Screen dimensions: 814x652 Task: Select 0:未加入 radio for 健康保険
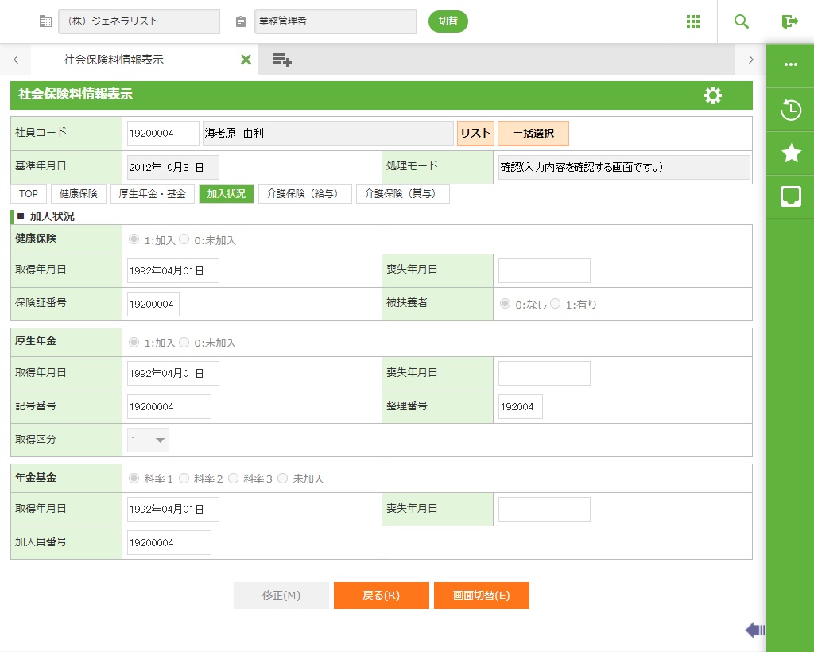pyautogui.click(x=184, y=239)
